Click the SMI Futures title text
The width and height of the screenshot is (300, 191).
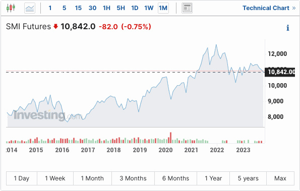tap(28, 26)
